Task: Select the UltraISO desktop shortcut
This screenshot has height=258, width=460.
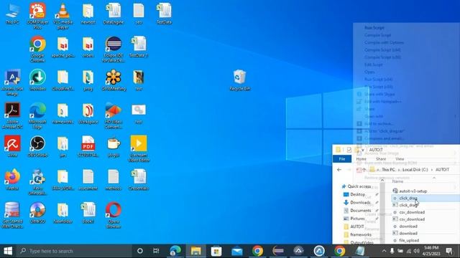Action: 37,213
